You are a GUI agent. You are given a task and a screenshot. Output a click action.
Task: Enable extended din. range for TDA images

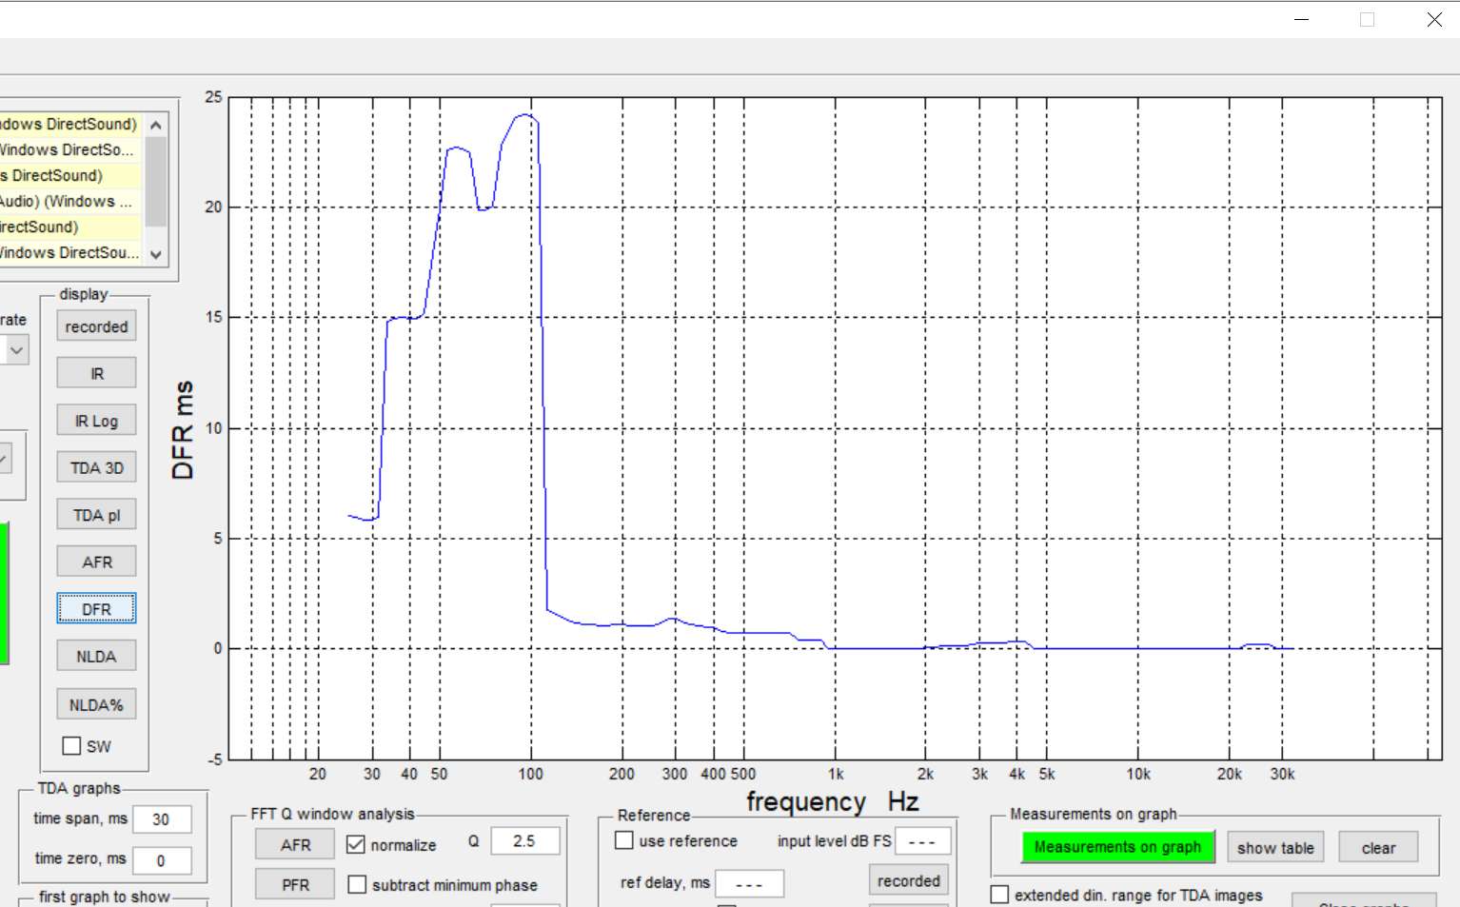(x=999, y=895)
